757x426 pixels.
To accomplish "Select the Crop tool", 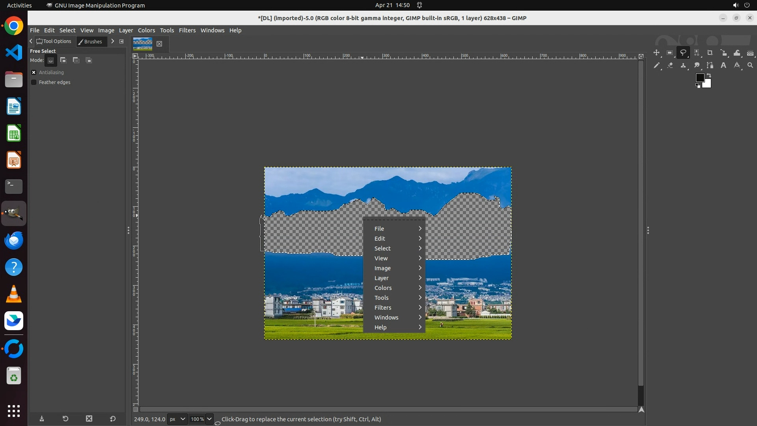I will coord(710,53).
